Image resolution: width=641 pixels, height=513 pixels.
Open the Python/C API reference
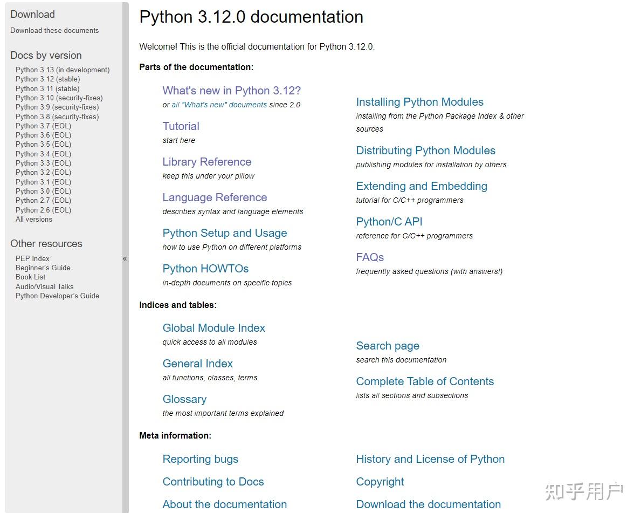point(389,221)
